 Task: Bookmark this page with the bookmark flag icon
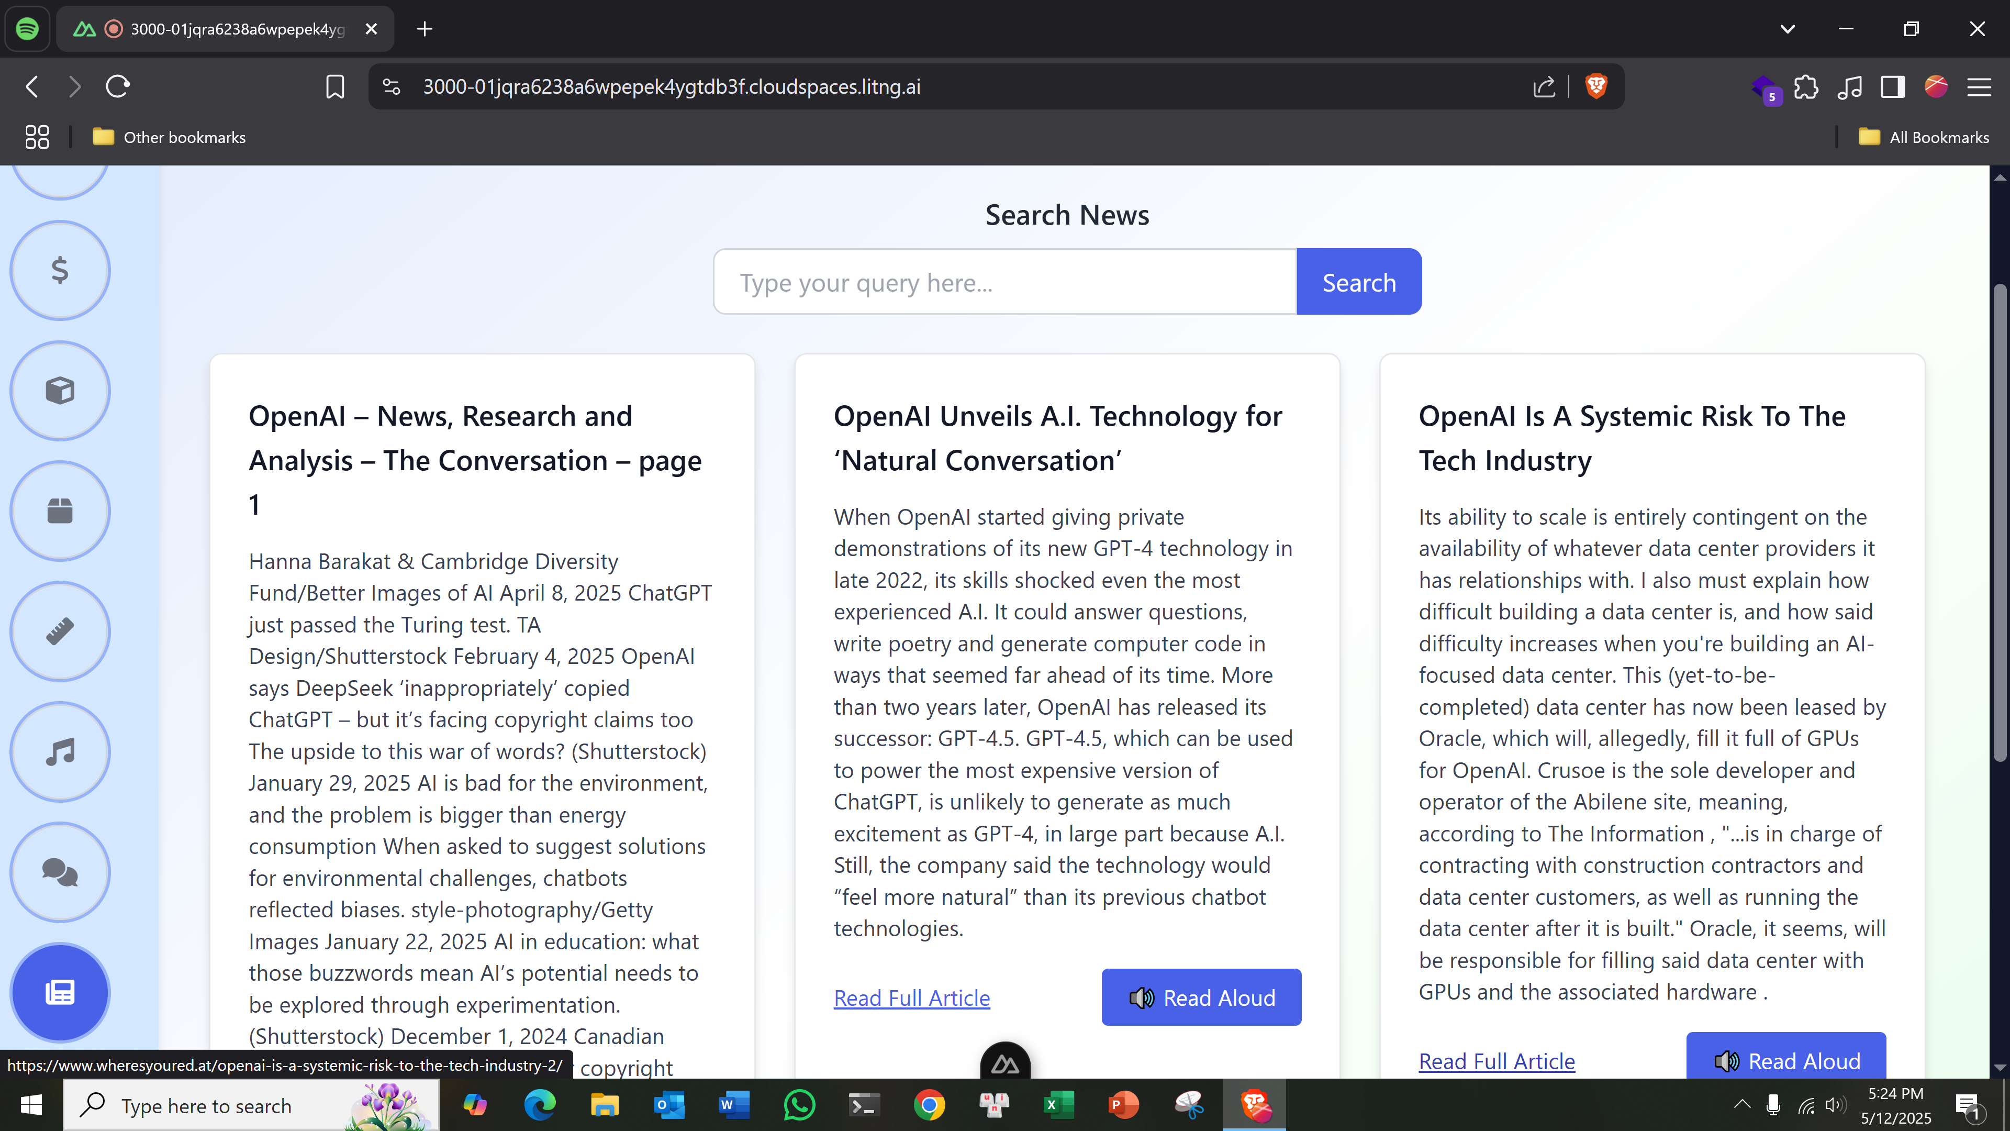point(335,86)
